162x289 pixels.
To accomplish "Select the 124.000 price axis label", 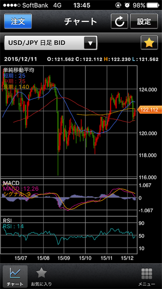I will pos(148,90).
